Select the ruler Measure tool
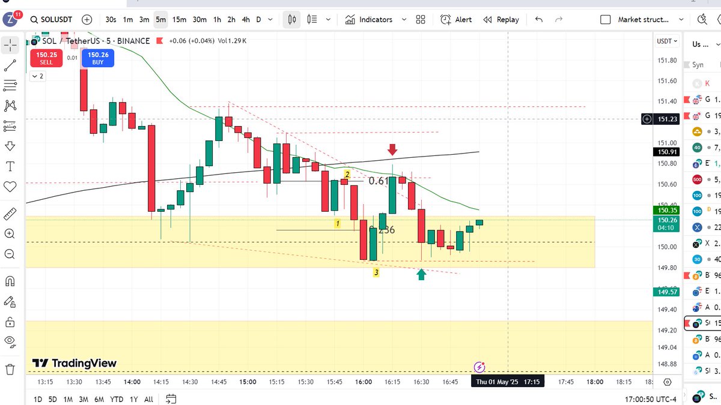Viewport: 721px width, 405px height. [x=10, y=213]
